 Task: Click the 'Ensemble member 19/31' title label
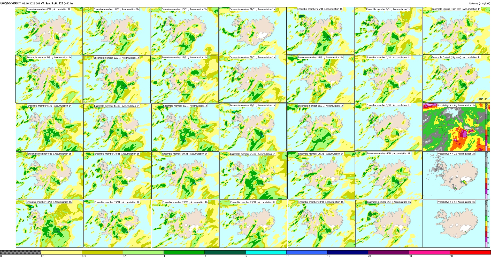(x=185, y=154)
